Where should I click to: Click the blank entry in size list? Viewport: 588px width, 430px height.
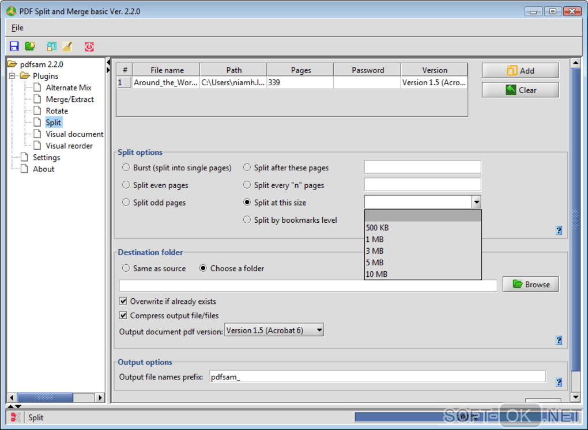coord(423,216)
